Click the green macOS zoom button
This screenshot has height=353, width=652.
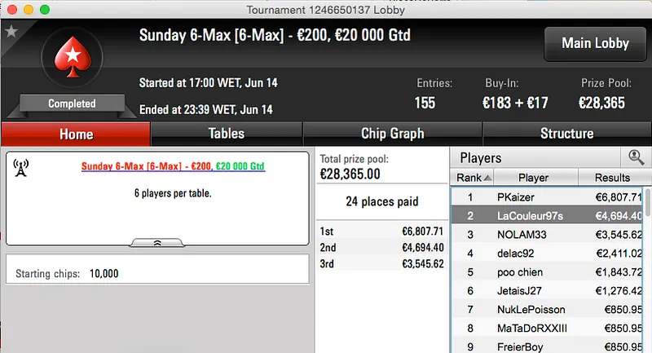click(44, 9)
